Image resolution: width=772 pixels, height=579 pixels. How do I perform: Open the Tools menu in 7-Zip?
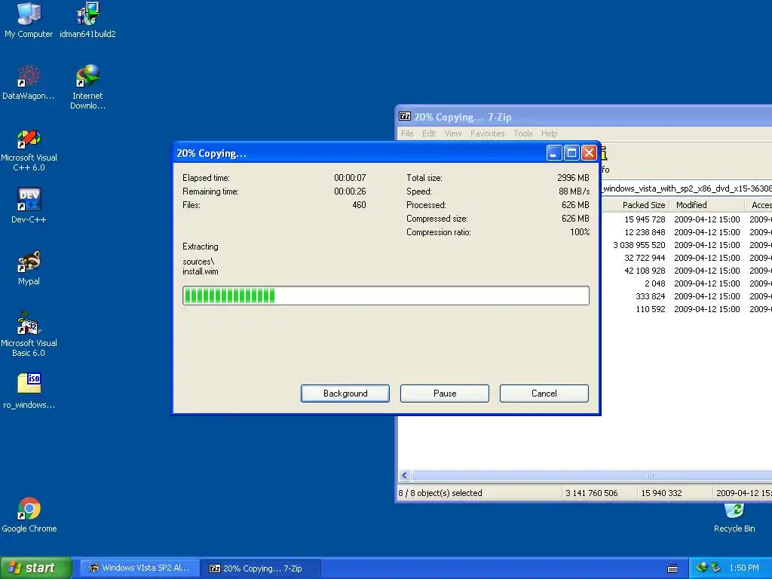523,133
